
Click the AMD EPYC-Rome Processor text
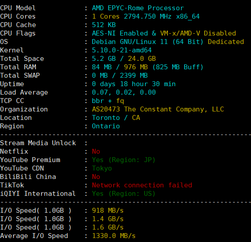click(x=138, y=8)
